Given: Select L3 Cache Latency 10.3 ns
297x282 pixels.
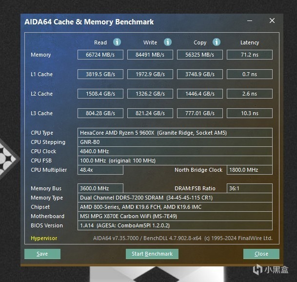Looking at the screenshot, I should coord(250,113).
